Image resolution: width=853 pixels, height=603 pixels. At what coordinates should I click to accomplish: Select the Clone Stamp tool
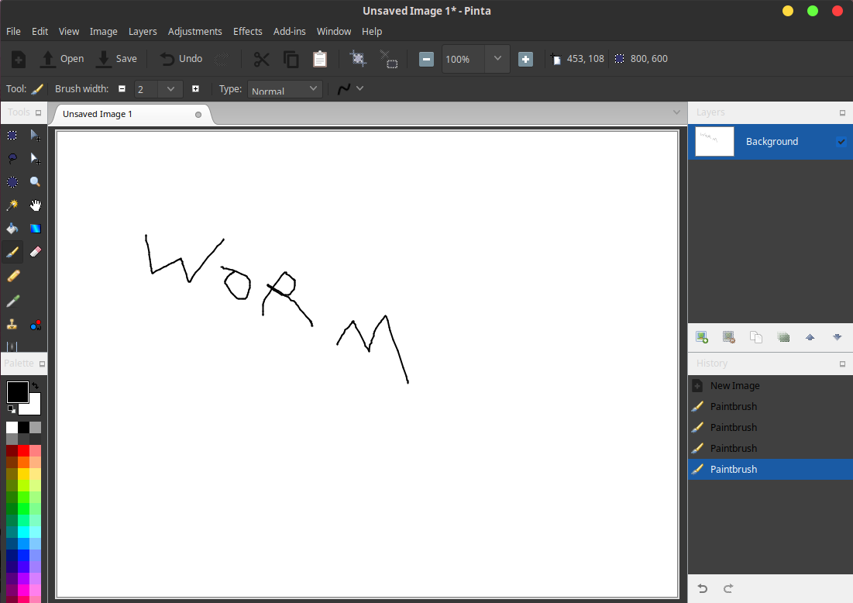pos(12,326)
